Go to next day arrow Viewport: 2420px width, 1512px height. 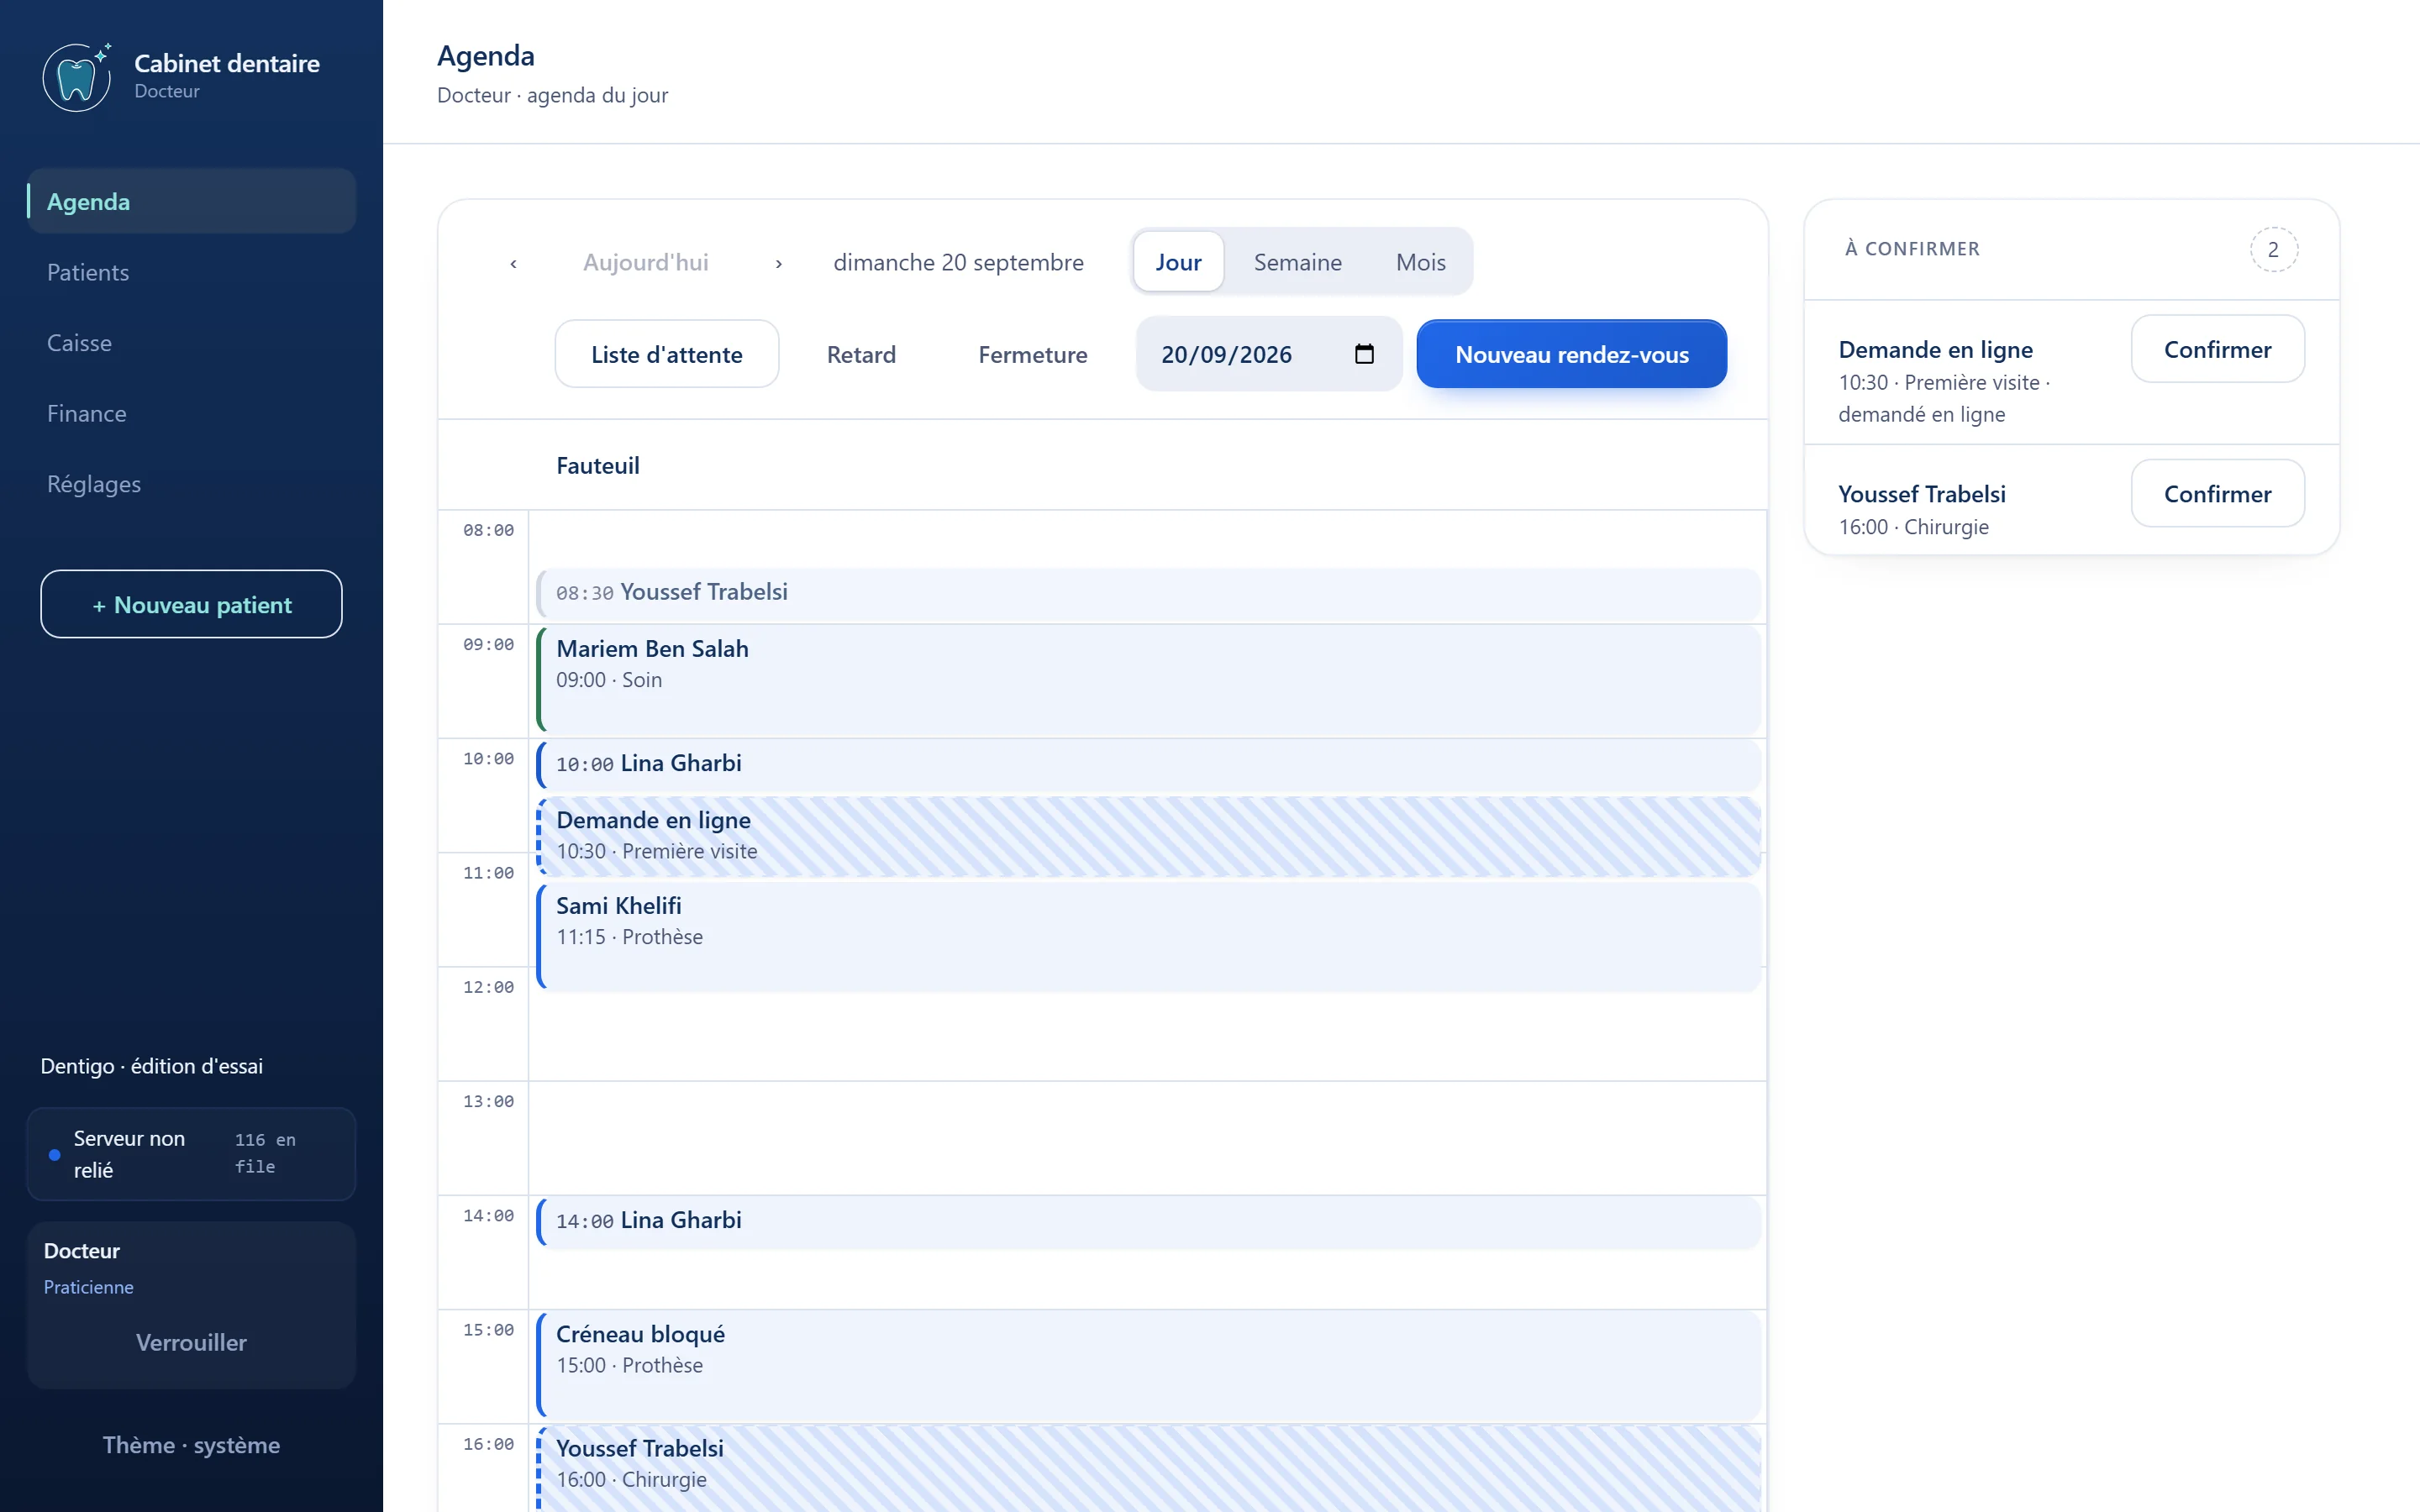pos(779,263)
